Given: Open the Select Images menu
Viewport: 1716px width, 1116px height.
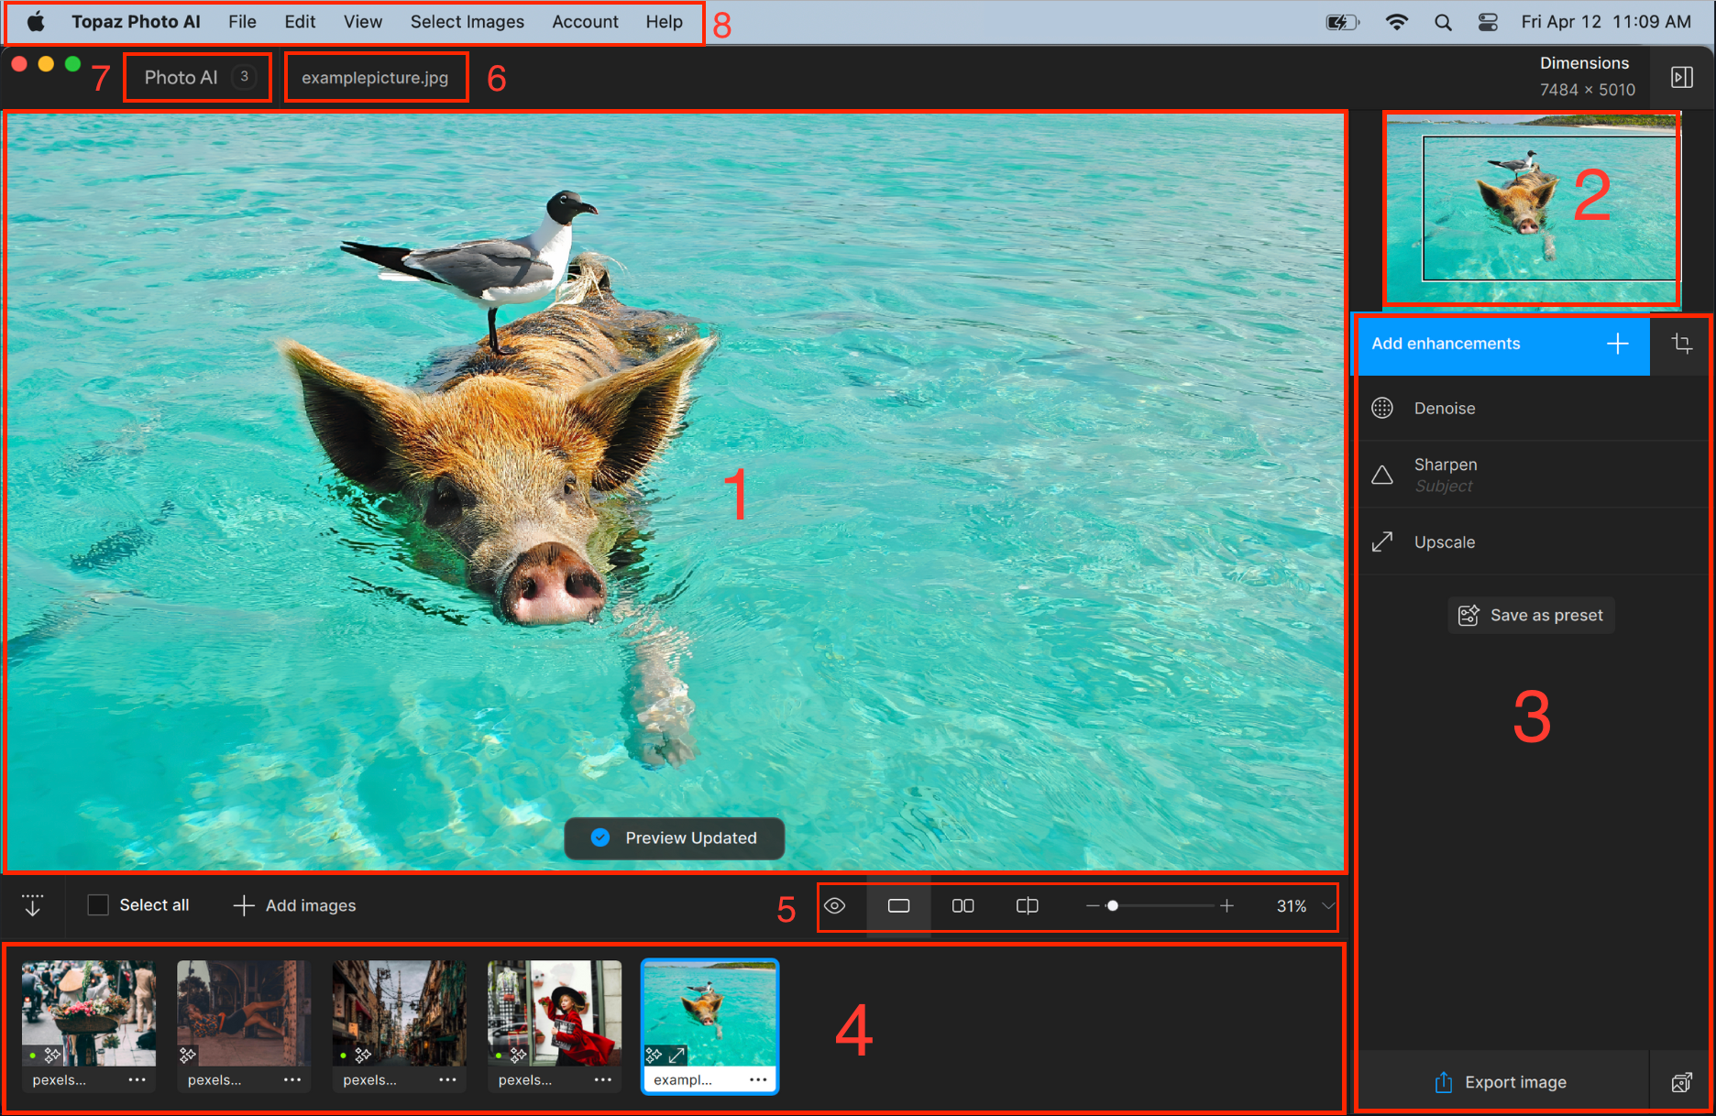Looking at the screenshot, I should [467, 22].
